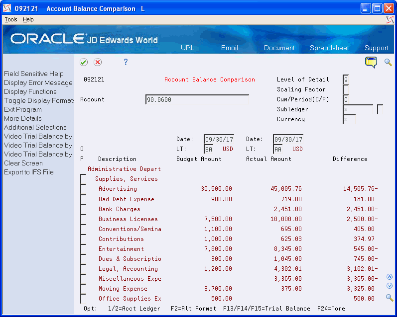Click the URL link in banner
The image size is (397, 317).
point(187,48)
